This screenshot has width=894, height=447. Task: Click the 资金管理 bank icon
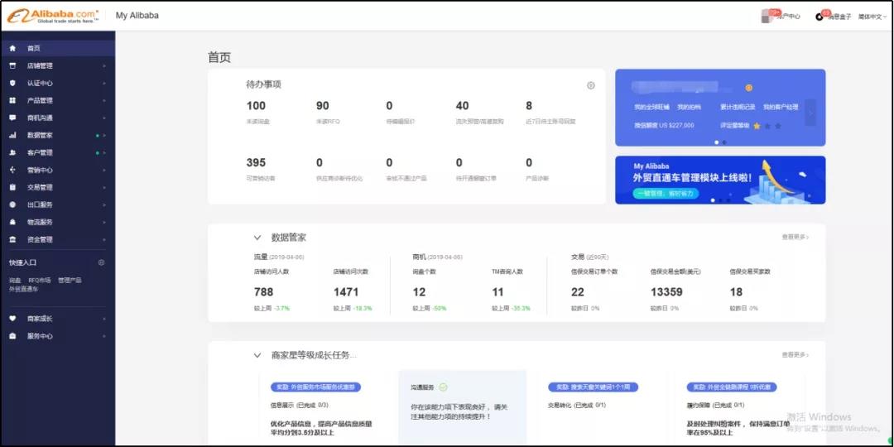coord(12,239)
